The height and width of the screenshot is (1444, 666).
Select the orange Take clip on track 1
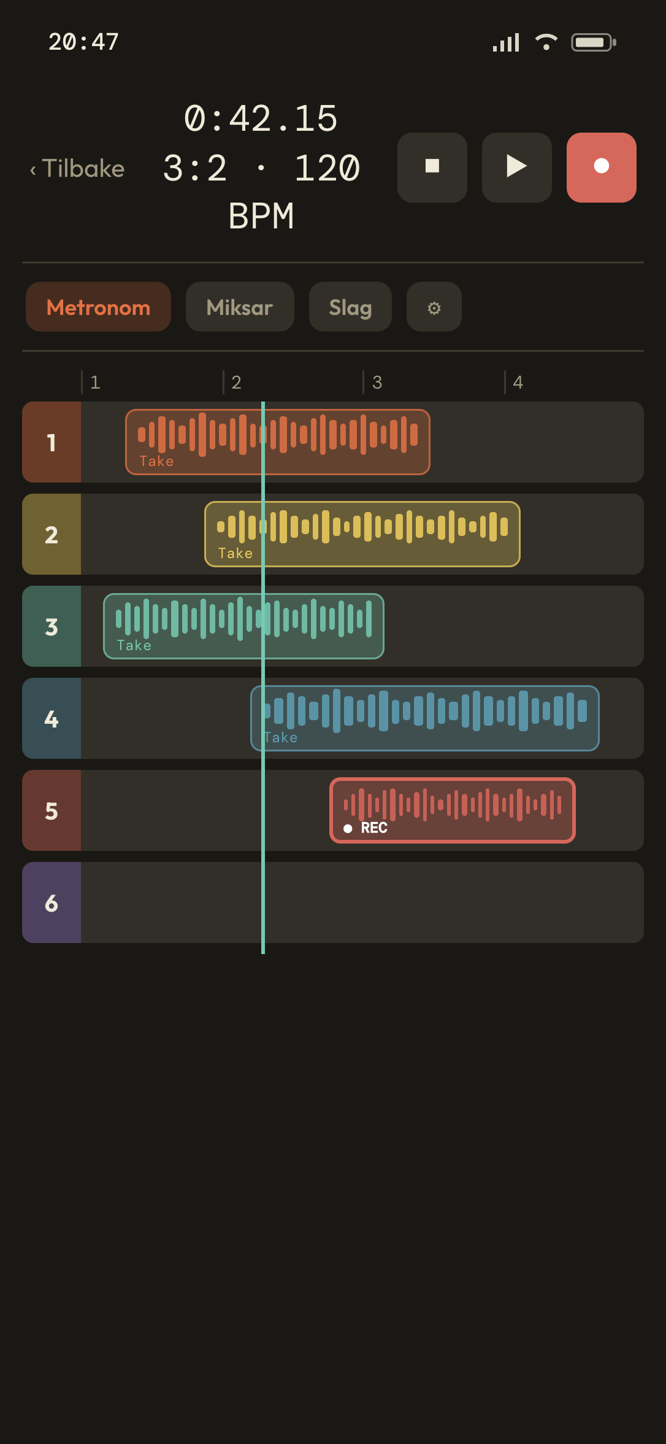[x=278, y=442]
